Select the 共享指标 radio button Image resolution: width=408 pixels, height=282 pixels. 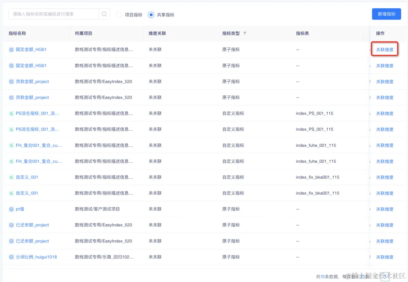pos(151,15)
